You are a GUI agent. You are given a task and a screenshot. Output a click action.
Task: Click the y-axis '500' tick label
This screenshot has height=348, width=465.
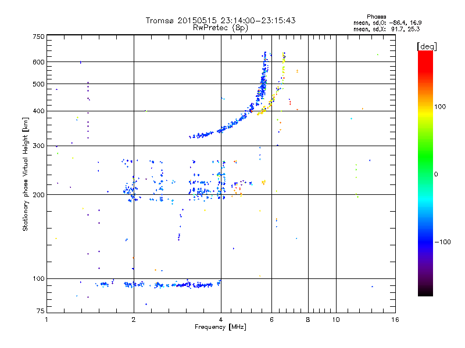pos(38,84)
